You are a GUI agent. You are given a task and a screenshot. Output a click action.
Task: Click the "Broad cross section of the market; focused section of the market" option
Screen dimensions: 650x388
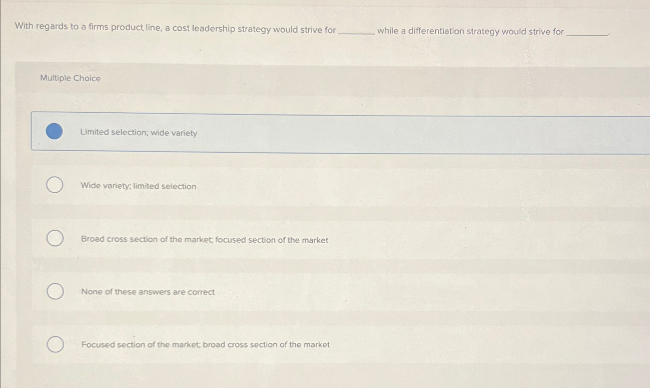pyautogui.click(x=204, y=239)
